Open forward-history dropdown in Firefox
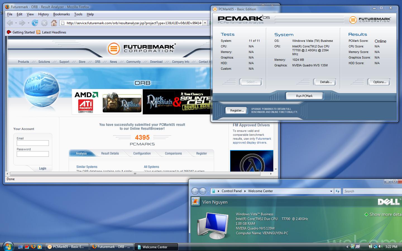402x251 pixels. click(x=28, y=23)
